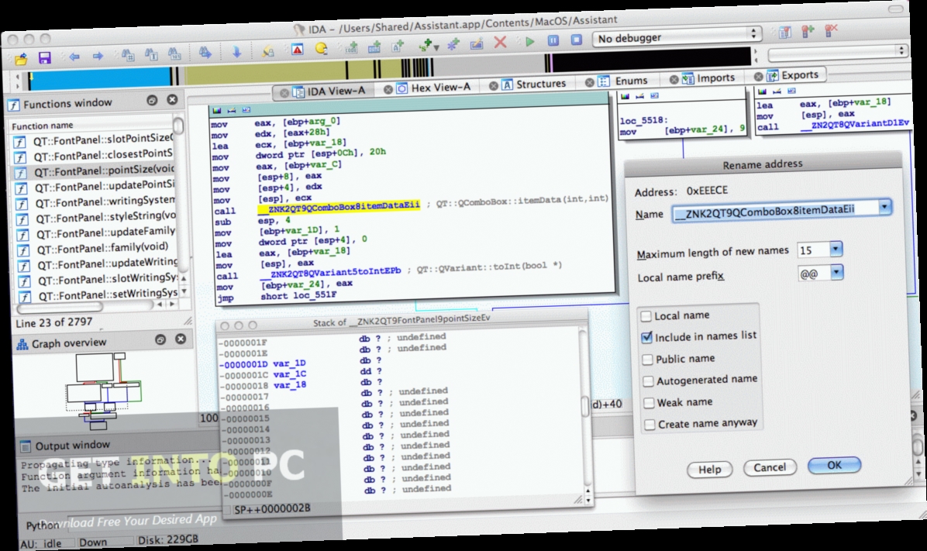The width and height of the screenshot is (927, 551).
Task: Click the add breakpoint icon with green plus
Action: click(808, 30)
